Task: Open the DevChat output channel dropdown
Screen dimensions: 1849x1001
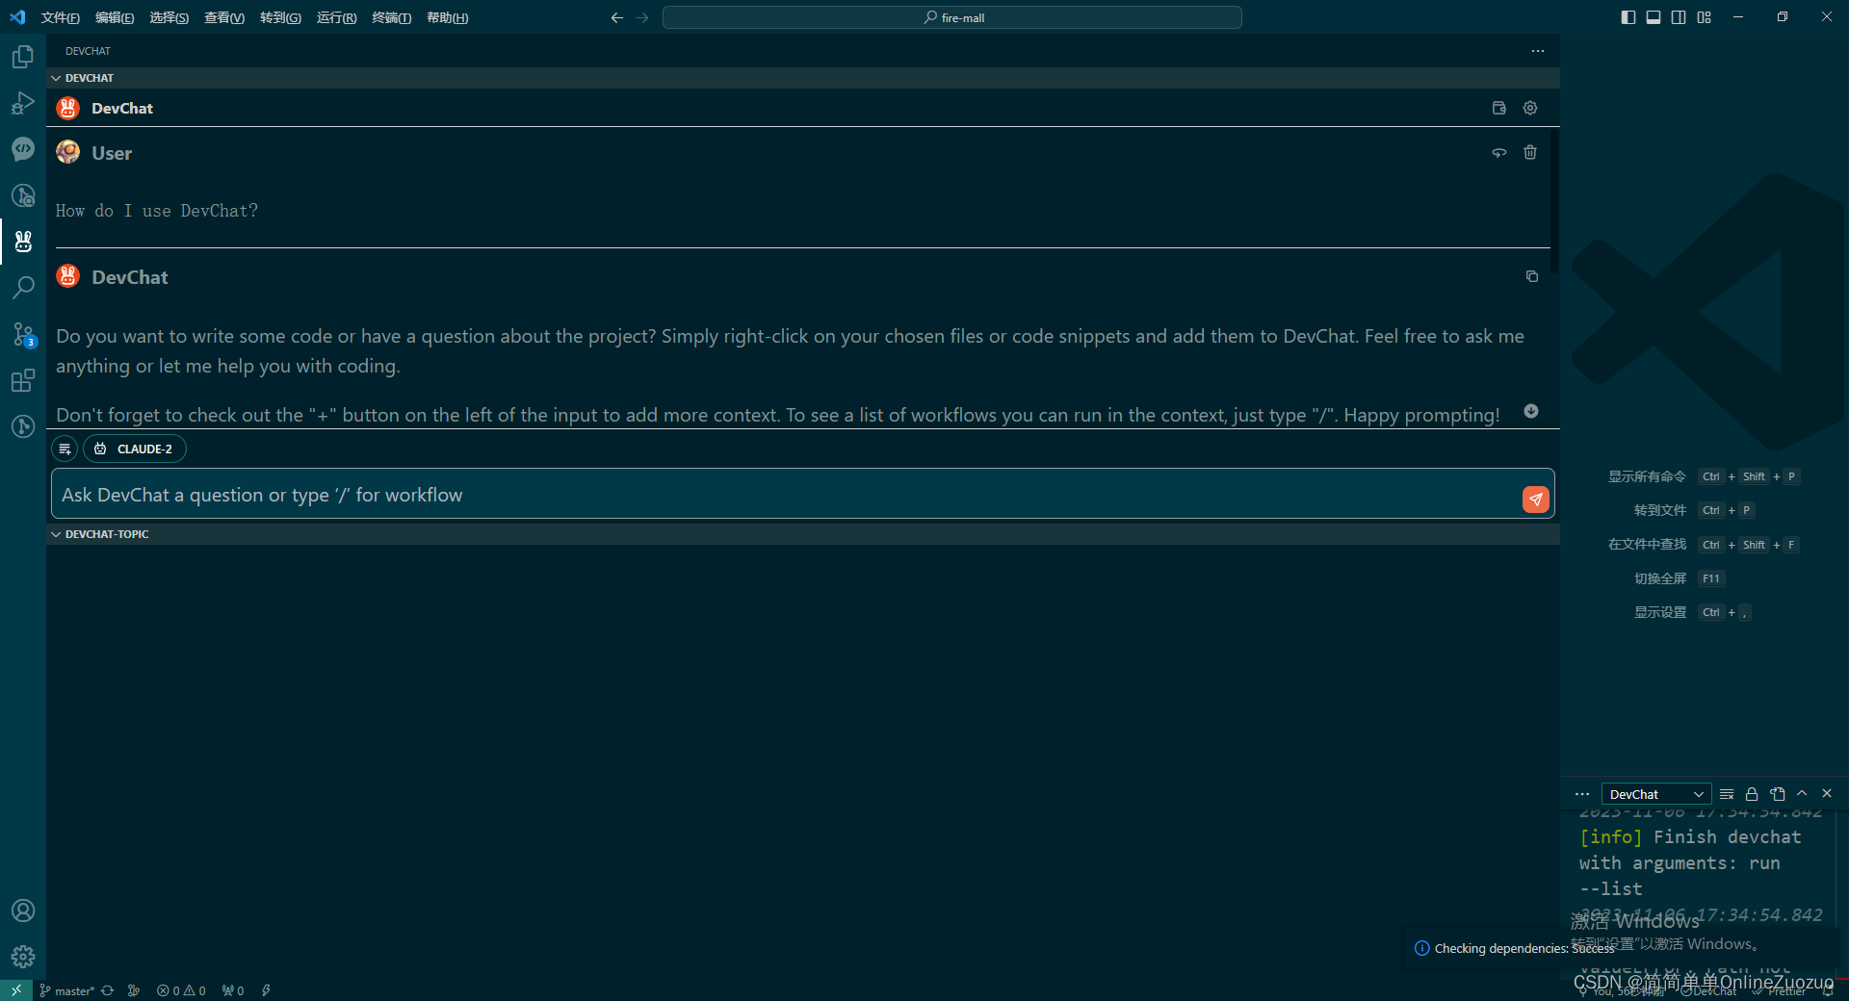Action: 1656,794
